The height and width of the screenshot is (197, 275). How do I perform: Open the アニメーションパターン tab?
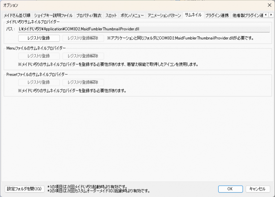[x=164, y=15]
